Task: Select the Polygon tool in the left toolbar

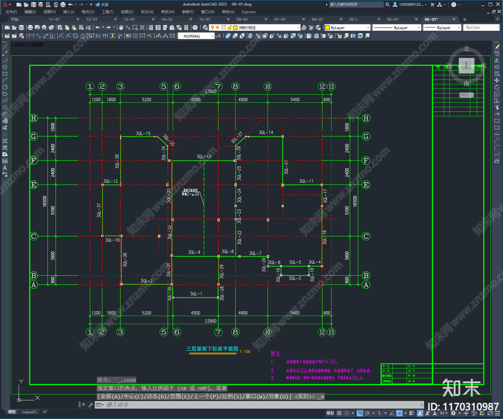Action: [x=5, y=67]
